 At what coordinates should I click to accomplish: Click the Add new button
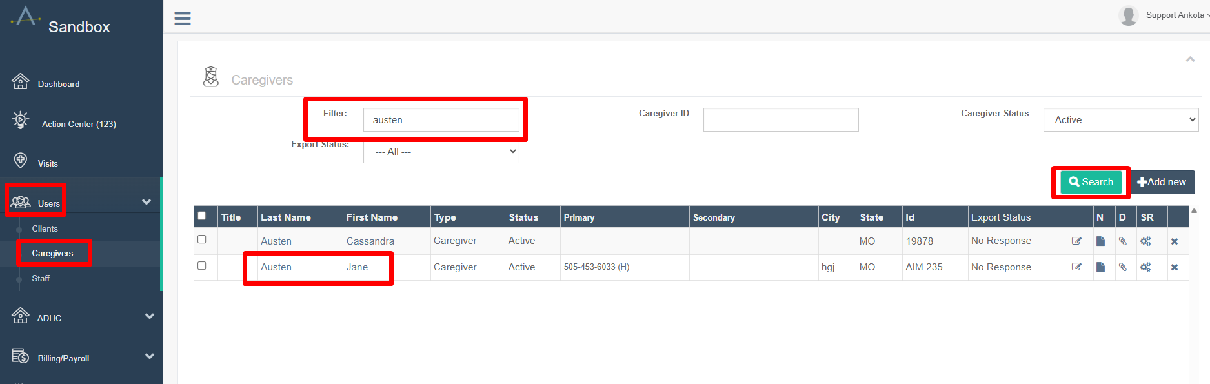pyautogui.click(x=1162, y=182)
